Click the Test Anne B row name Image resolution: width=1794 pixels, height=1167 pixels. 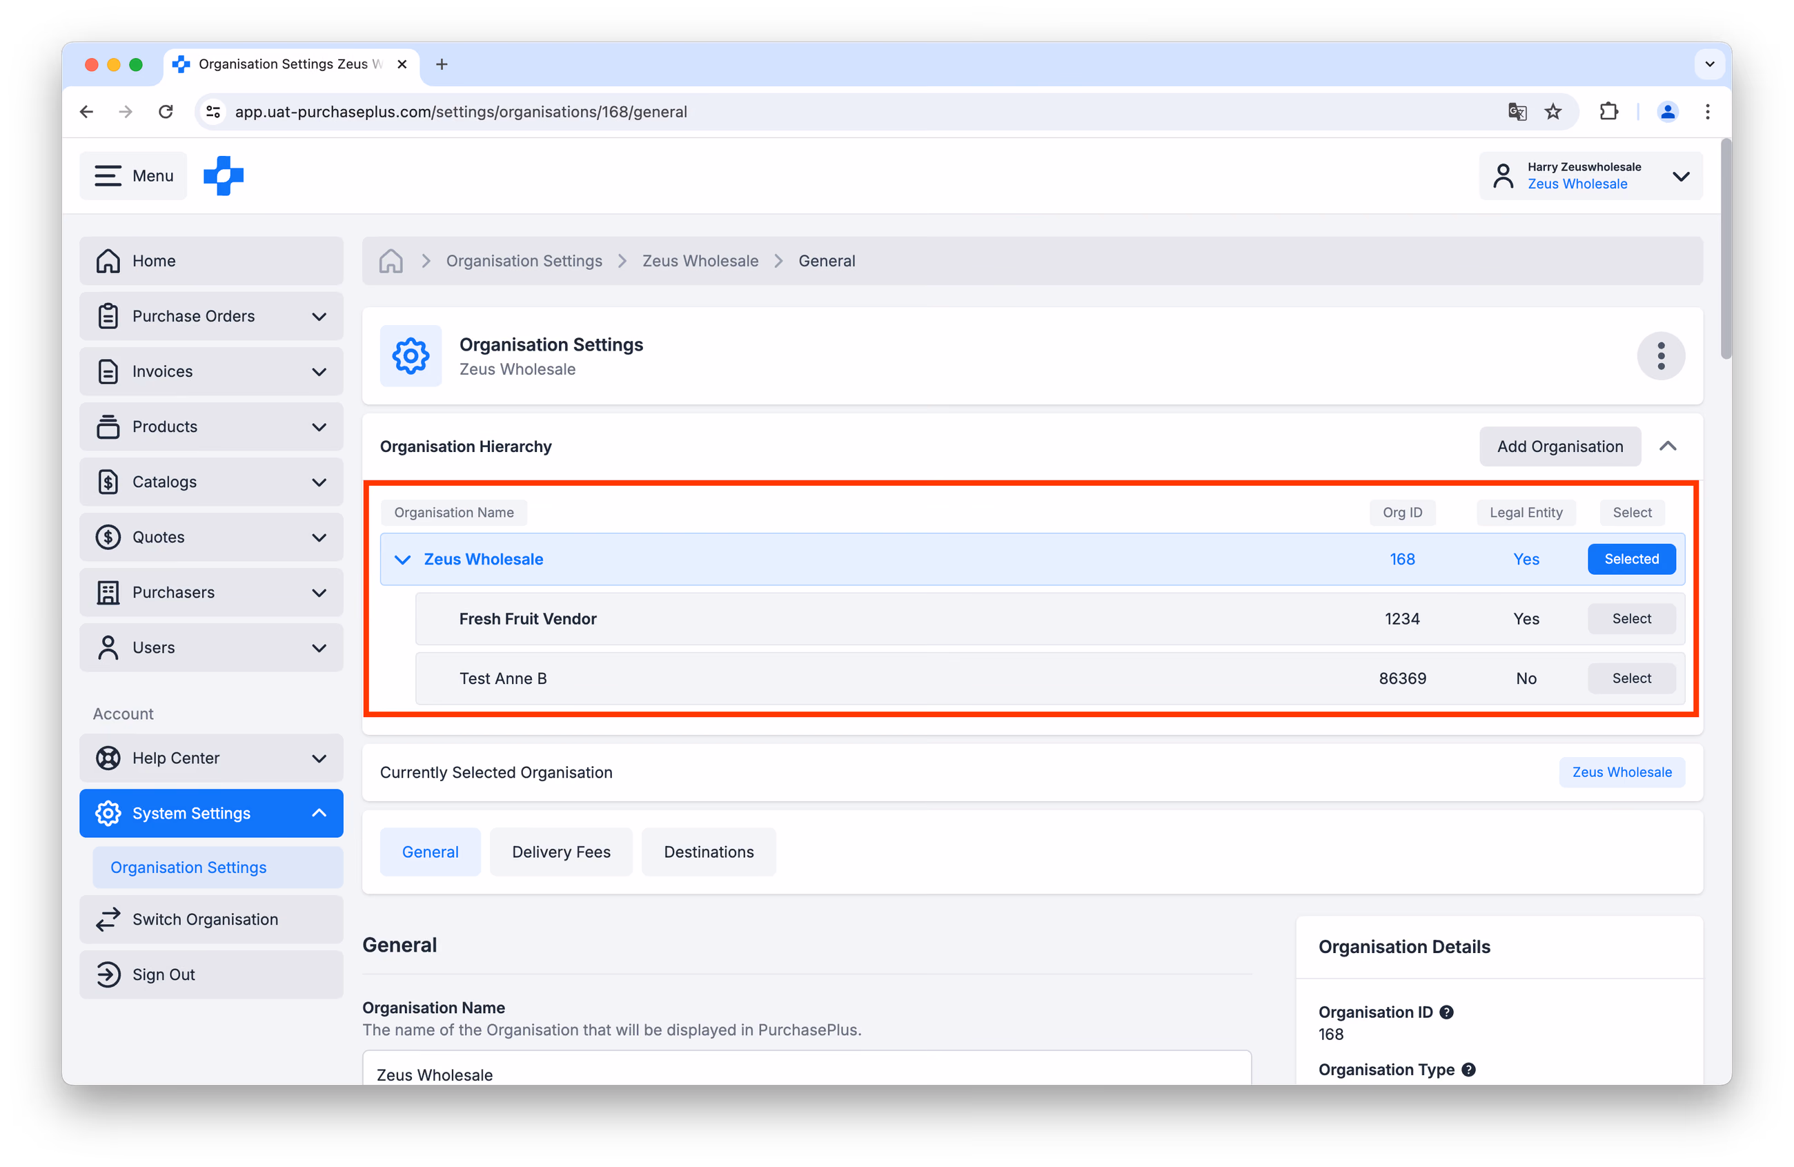point(503,678)
